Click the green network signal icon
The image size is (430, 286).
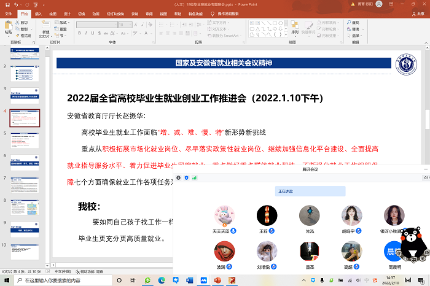coord(195,177)
